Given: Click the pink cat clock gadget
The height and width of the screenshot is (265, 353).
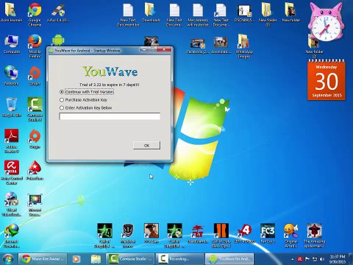Looking at the screenshot, I should [326, 22].
